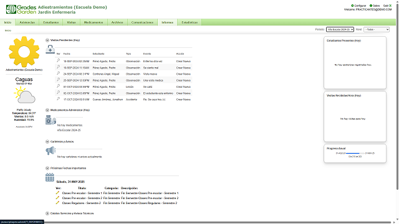Click the 'Caguas' weather location heading

click(24, 80)
